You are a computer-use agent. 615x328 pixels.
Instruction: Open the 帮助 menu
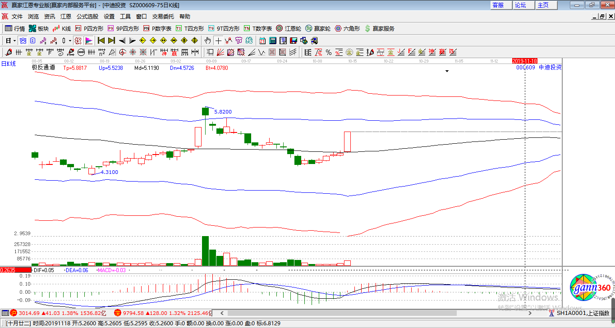click(185, 17)
